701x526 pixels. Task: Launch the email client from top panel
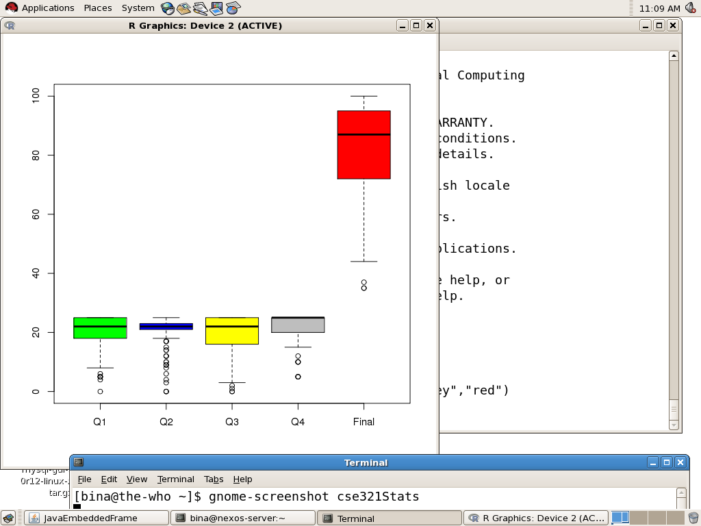pyautogui.click(x=183, y=8)
